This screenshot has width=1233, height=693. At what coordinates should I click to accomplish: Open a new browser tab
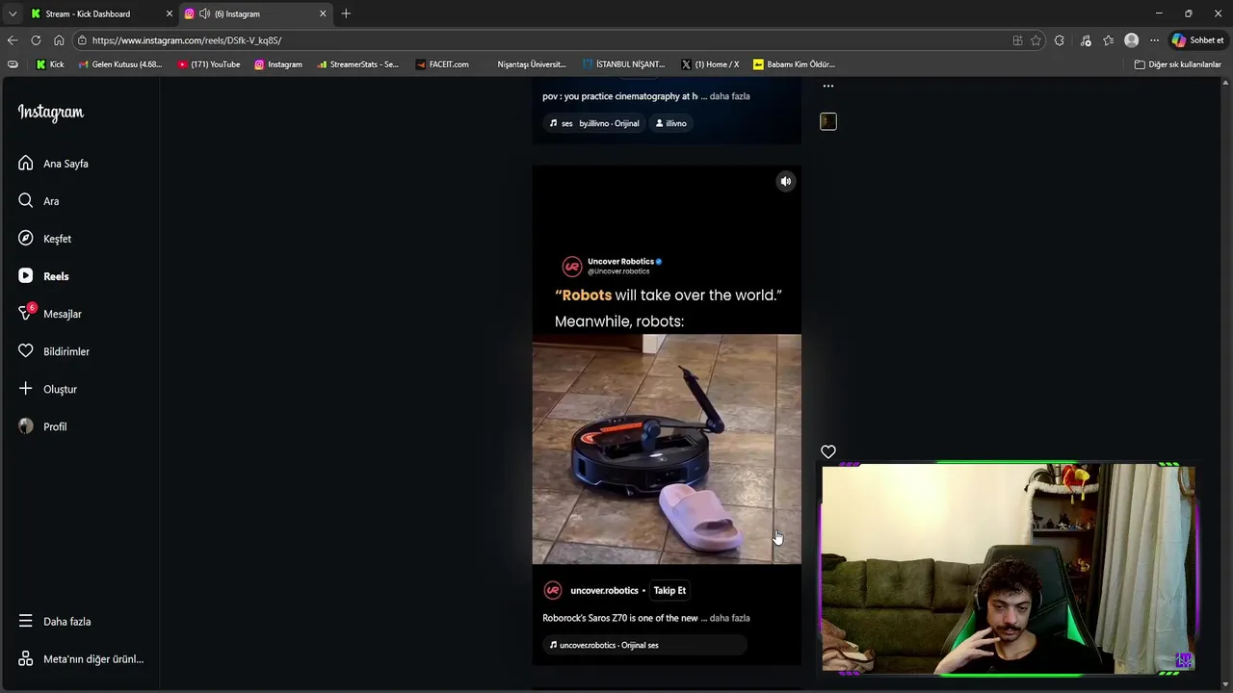(x=346, y=13)
